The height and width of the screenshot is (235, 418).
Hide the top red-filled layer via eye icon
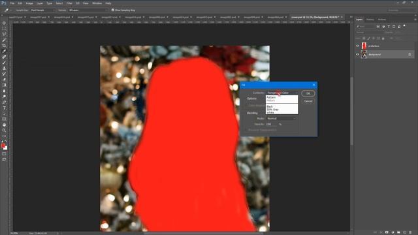357,46
